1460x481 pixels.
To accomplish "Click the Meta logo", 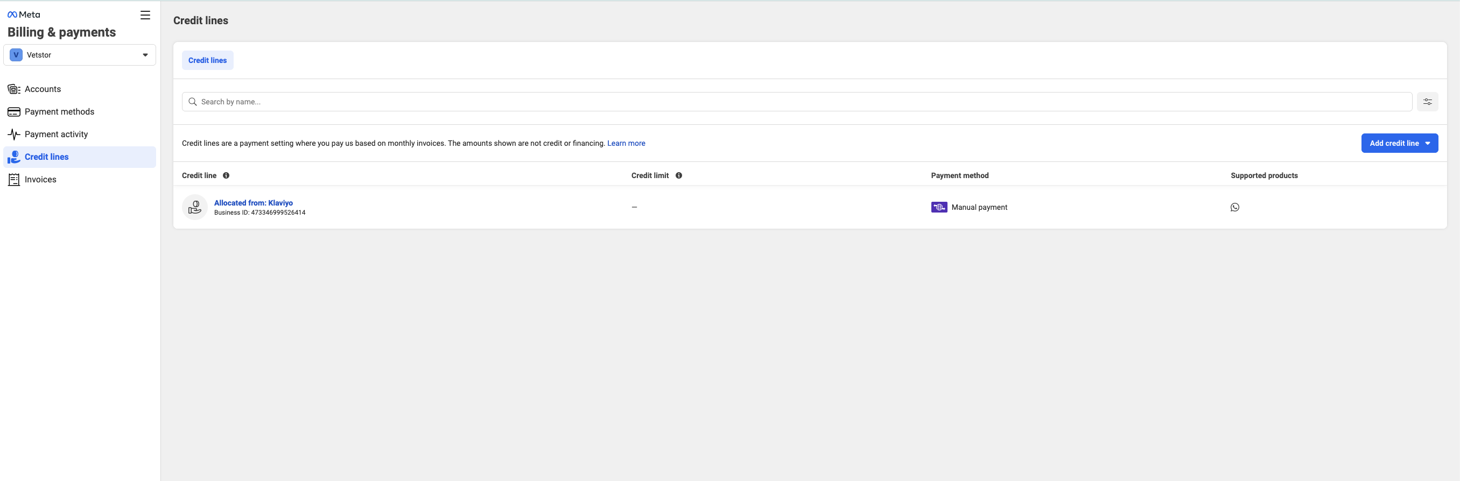I will (x=24, y=15).
